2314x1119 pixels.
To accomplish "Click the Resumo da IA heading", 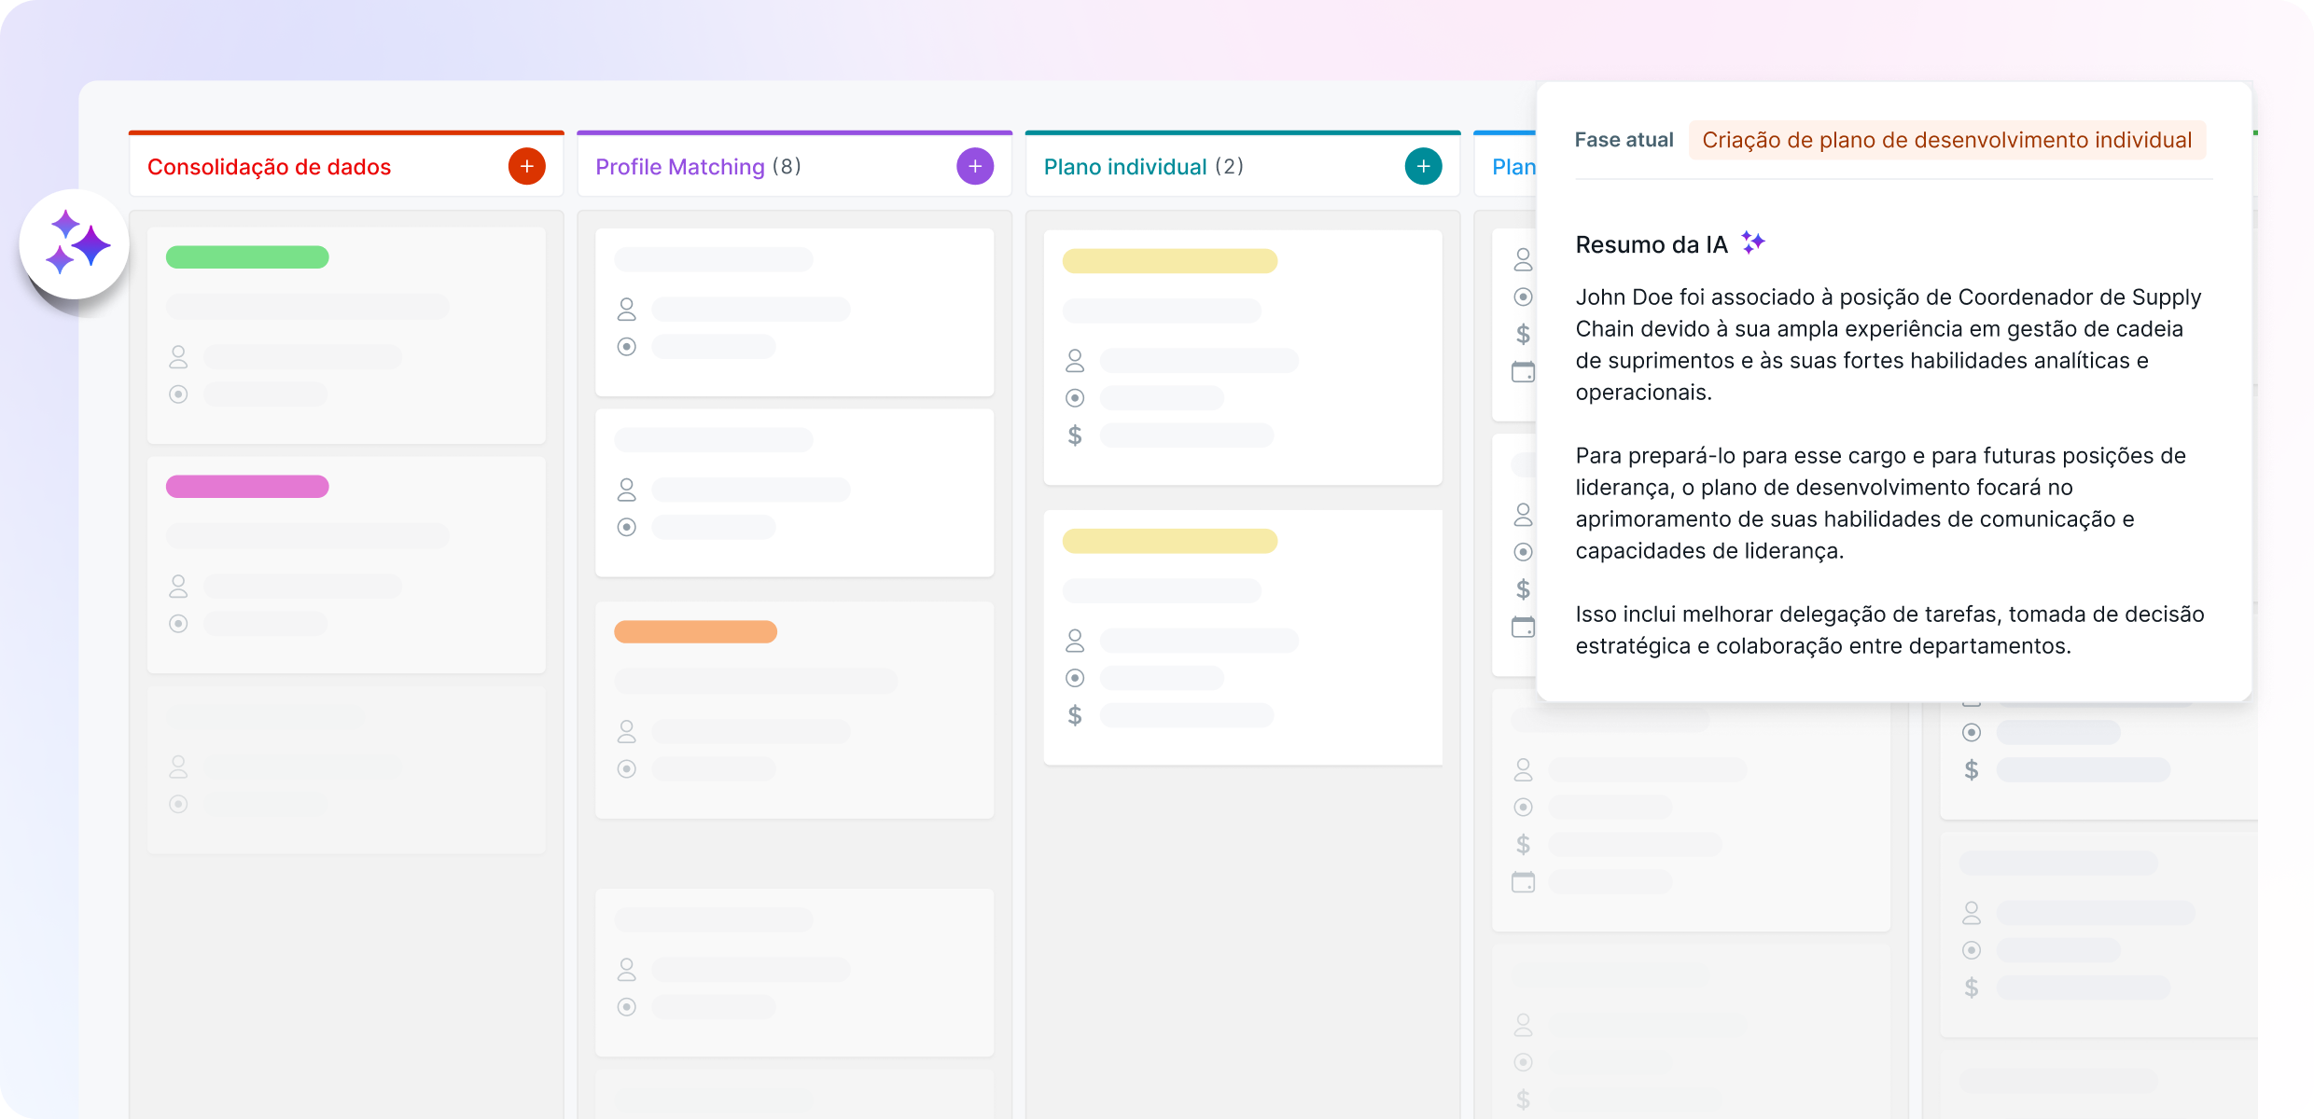I will 1651,244.
